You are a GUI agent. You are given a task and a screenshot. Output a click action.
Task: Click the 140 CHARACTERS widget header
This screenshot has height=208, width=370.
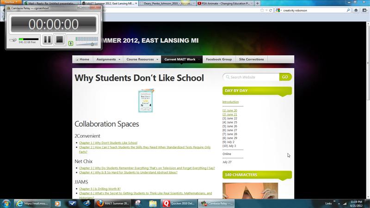click(257, 175)
